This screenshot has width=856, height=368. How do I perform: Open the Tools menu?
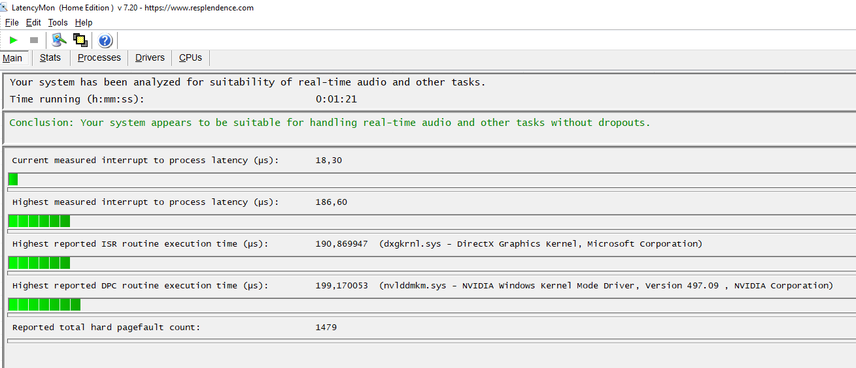click(58, 22)
